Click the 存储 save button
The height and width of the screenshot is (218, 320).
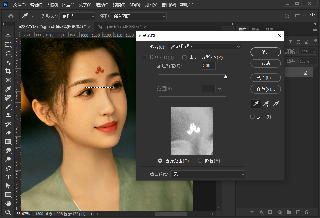coord(266,90)
